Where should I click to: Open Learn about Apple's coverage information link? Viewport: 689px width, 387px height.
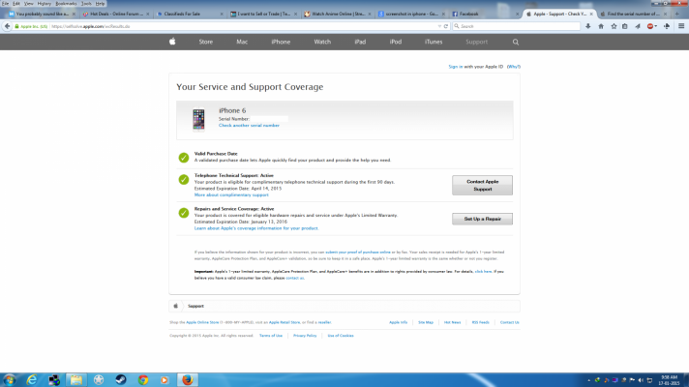[x=256, y=228]
